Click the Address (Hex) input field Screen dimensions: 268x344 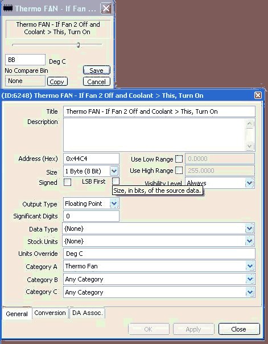click(x=91, y=159)
